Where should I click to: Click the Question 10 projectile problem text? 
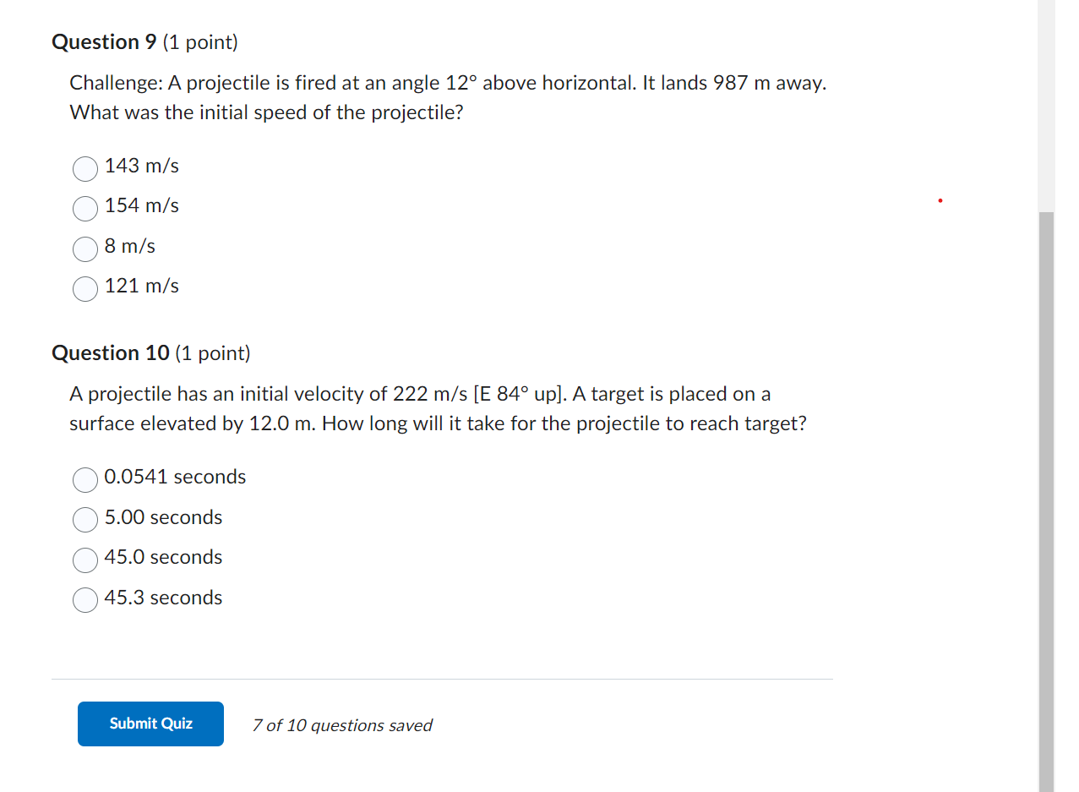pos(438,408)
